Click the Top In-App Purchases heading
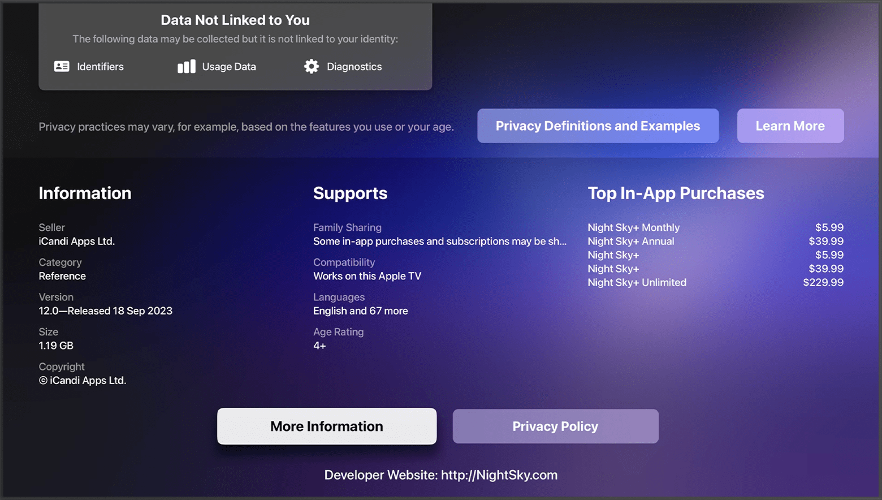 (676, 193)
